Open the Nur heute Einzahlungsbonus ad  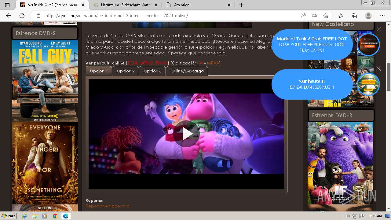point(312,84)
